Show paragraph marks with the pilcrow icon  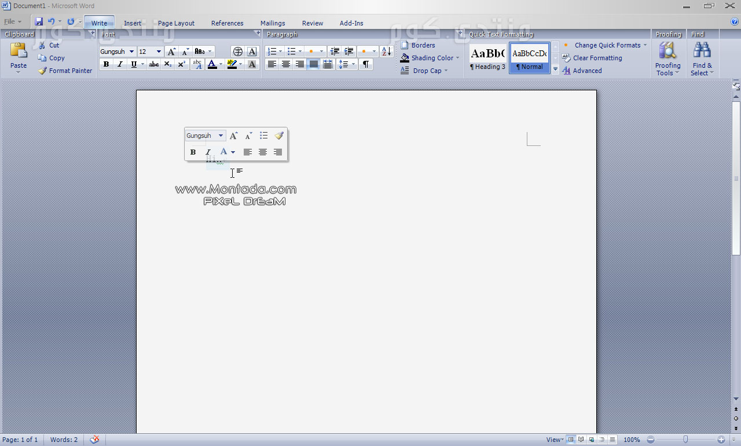tap(366, 64)
